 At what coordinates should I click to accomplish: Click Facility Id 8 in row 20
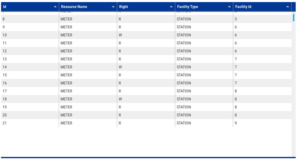[236, 115]
